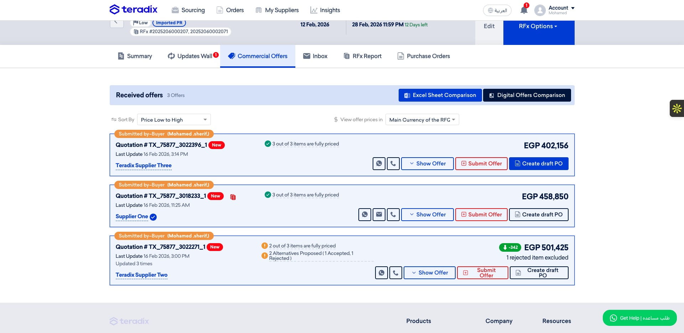684x333 pixels.
Task: Click the back arrow button
Action: tap(116, 23)
